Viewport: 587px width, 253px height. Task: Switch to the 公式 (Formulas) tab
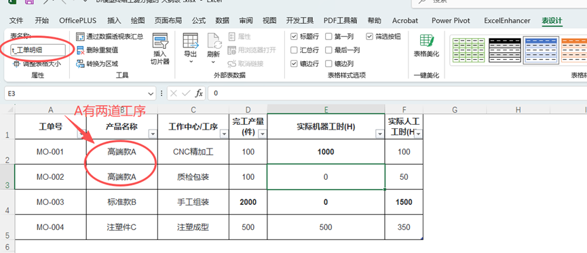pos(198,20)
